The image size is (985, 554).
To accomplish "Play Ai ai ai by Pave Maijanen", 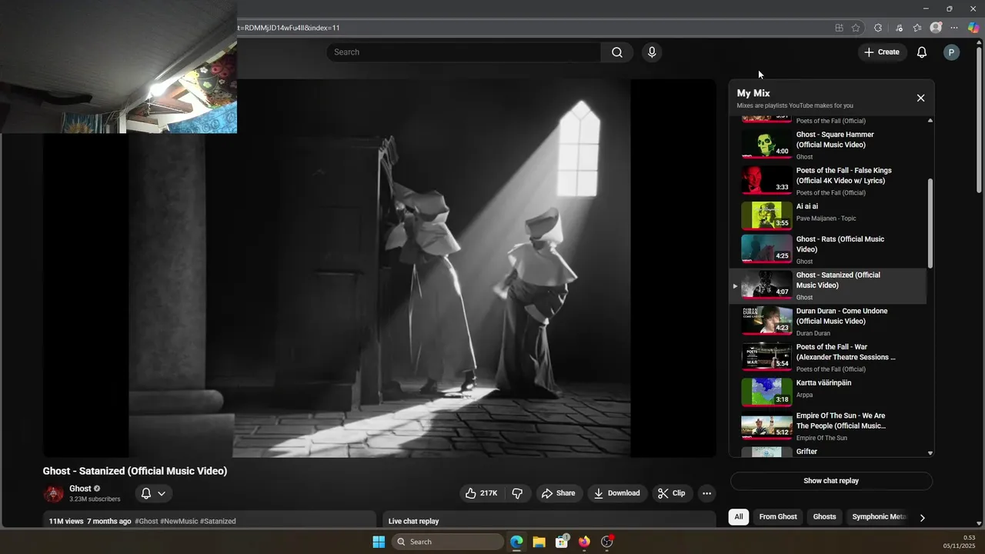I will (829, 216).
